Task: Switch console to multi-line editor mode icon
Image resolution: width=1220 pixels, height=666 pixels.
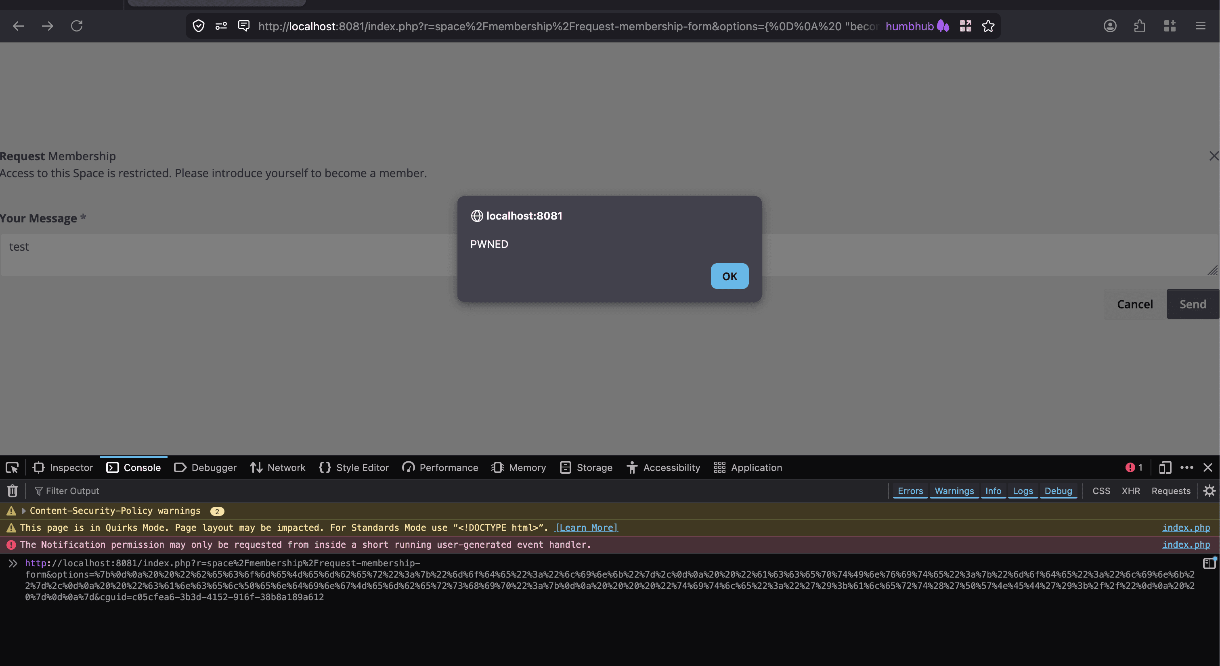Action: 1209,563
